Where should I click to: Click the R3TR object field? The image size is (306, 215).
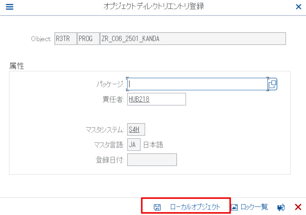coord(66,39)
